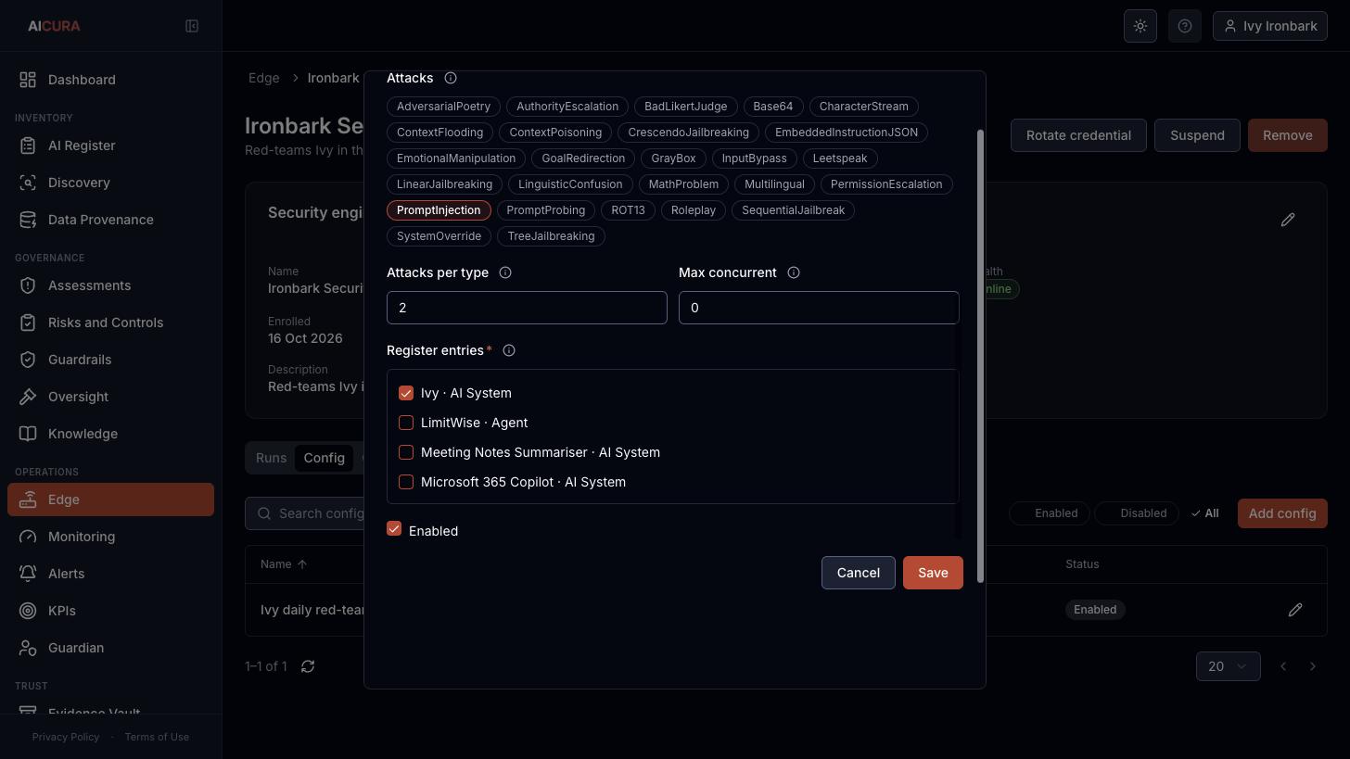This screenshot has width=1350, height=759.
Task: Select the Discovery sidebar icon
Action: coord(28,183)
